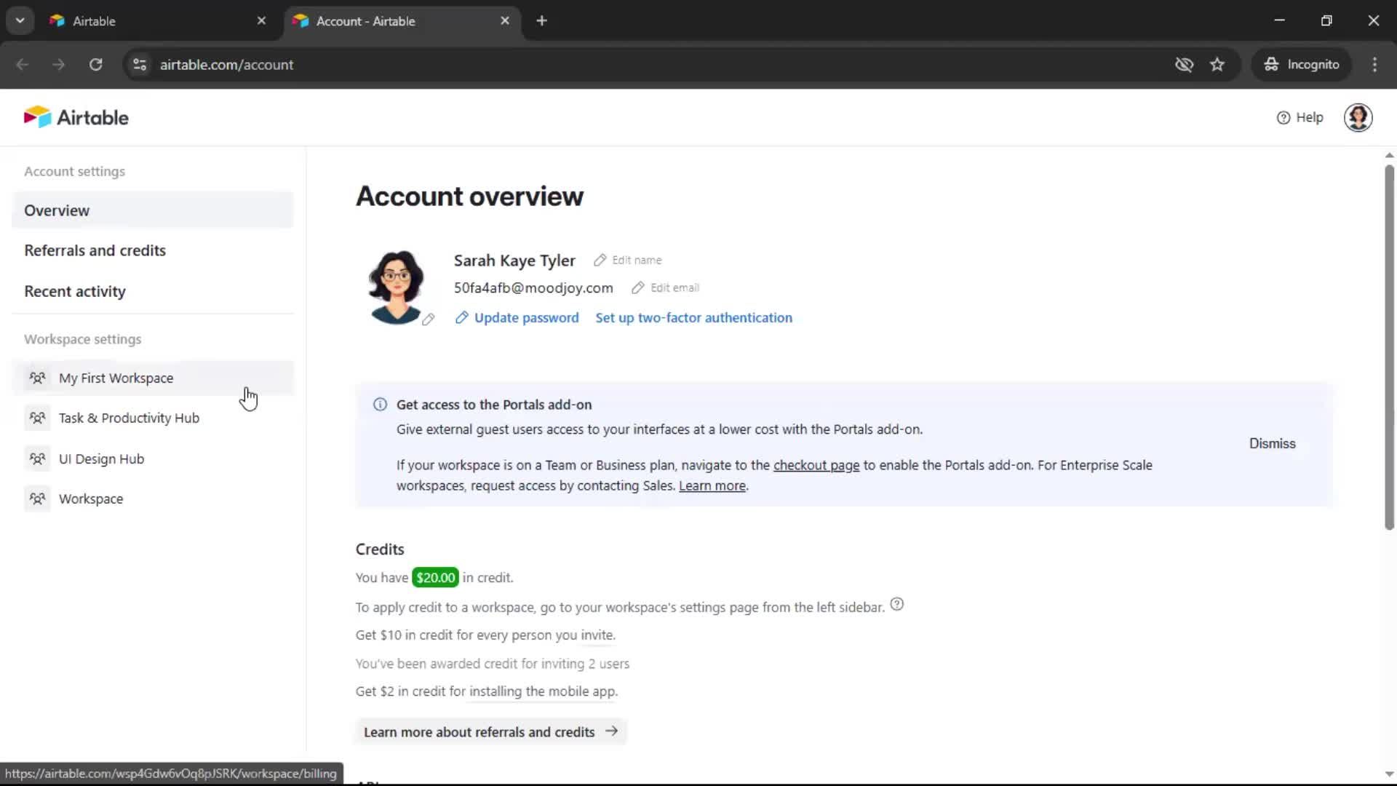Click the info icon in Portals add-on banner
Image resolution: width=1397 pixels, height=786 pixels.
(x=380, y=405)
